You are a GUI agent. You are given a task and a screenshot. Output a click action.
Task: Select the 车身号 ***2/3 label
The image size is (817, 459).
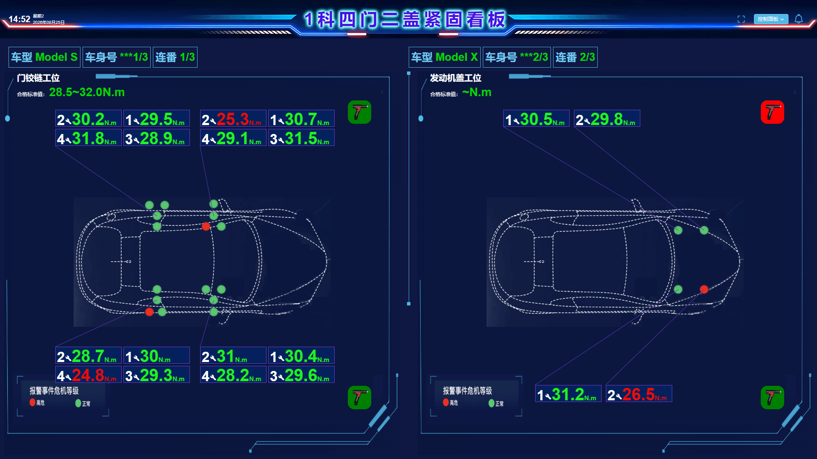point(516,57)
